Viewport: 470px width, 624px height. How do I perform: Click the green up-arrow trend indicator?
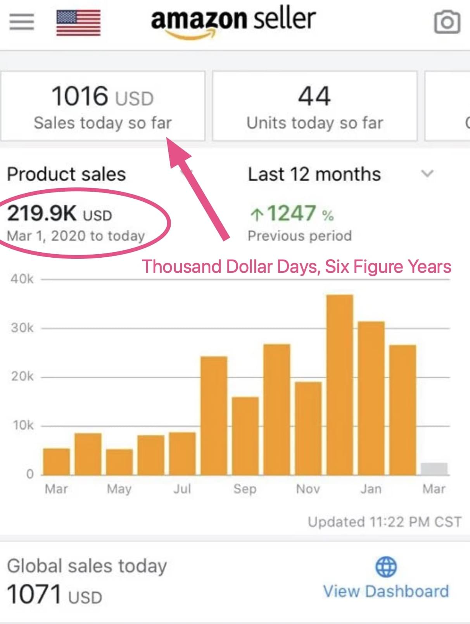[257, 214]
